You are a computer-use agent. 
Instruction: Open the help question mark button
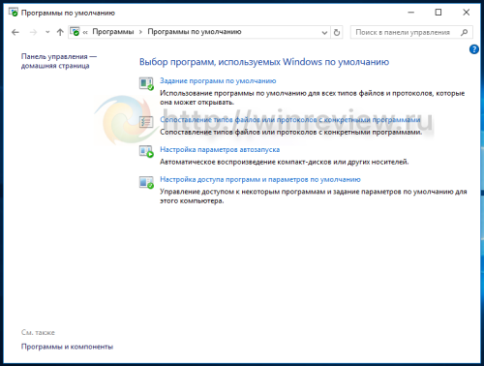473,49
